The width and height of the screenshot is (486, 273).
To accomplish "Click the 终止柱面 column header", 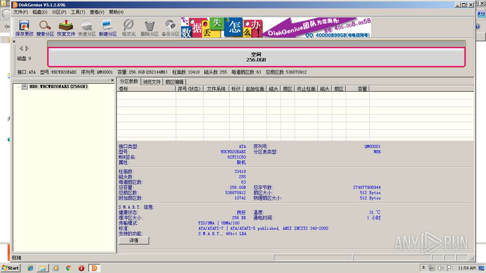I will pyautogui.click(x=306, y=89).
